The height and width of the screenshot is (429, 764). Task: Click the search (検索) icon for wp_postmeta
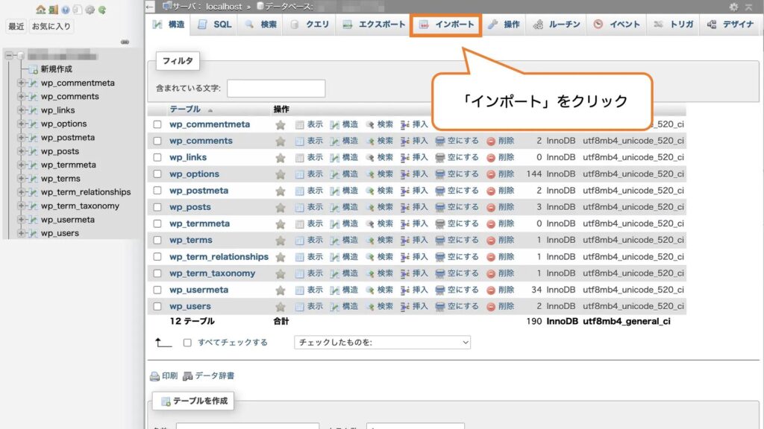pos(370,191)
